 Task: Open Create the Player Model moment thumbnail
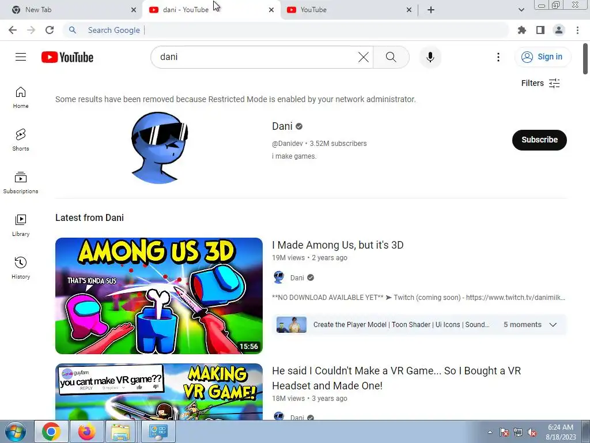[291, 325]
